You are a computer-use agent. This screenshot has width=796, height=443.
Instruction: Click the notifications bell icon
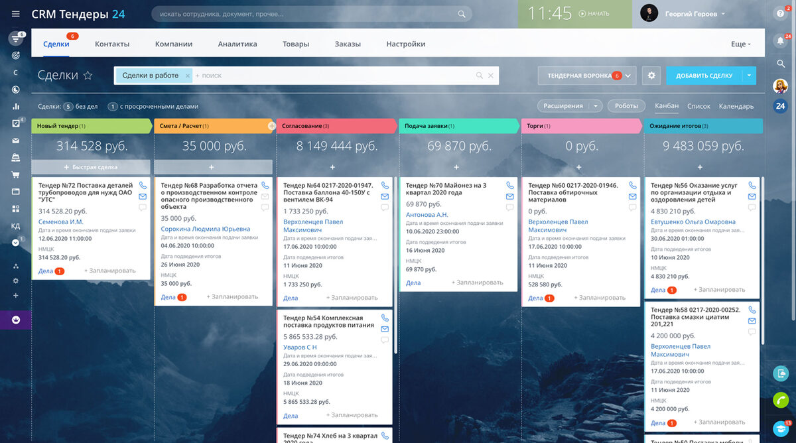(780, 40)
